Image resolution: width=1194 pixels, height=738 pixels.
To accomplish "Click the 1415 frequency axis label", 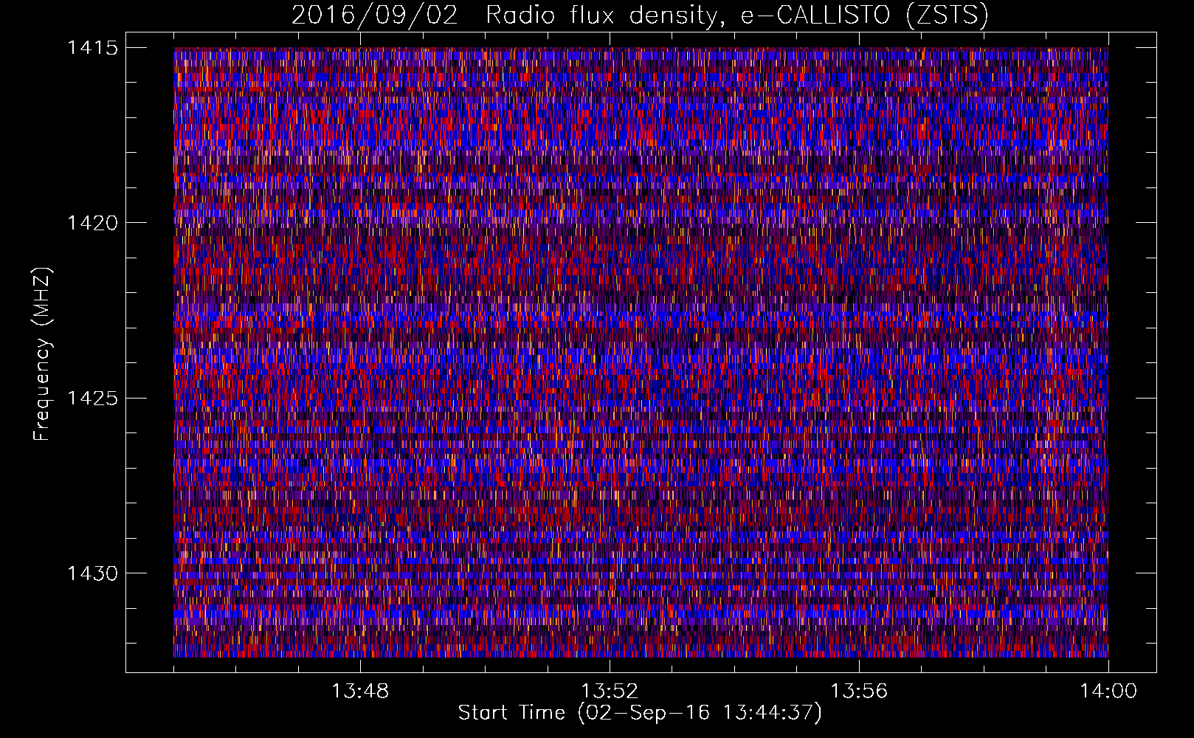I will [x=92, y=48].
